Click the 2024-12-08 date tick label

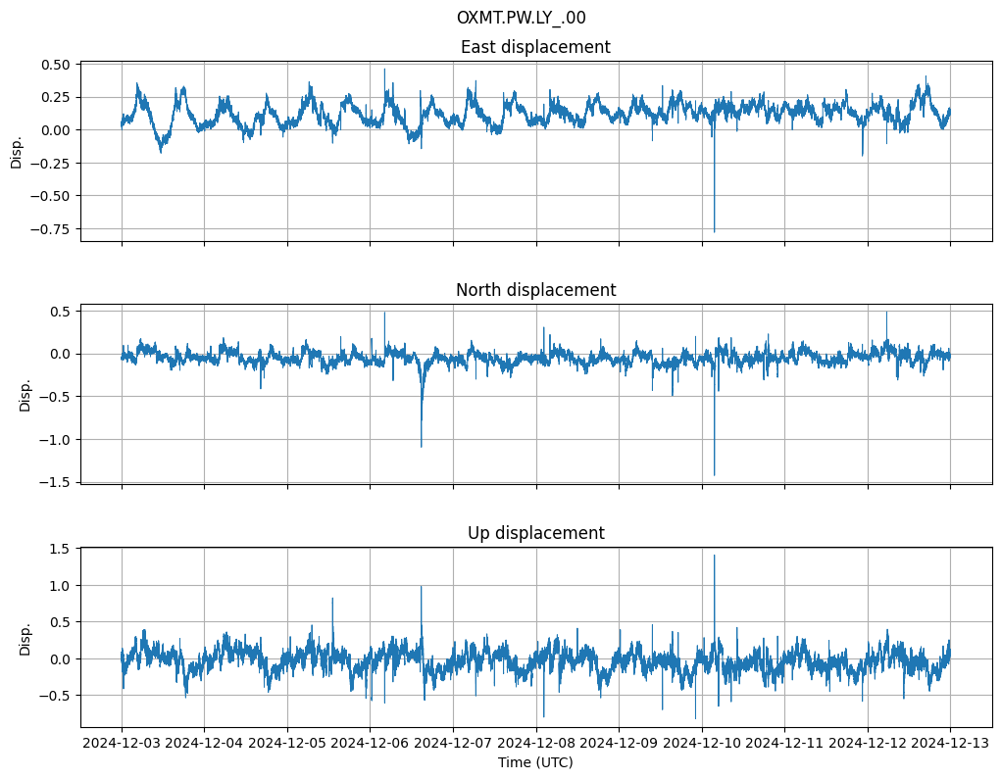point(536,743)
